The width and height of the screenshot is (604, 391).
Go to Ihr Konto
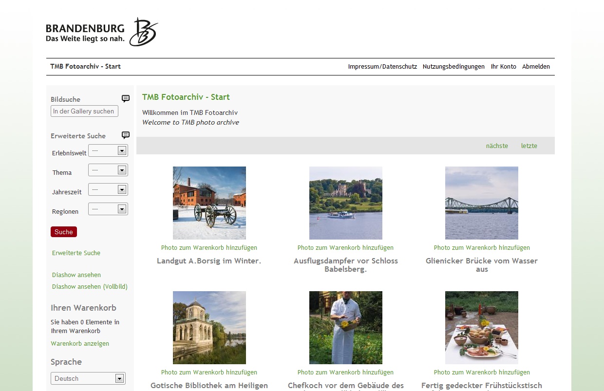tap(503, 67)
